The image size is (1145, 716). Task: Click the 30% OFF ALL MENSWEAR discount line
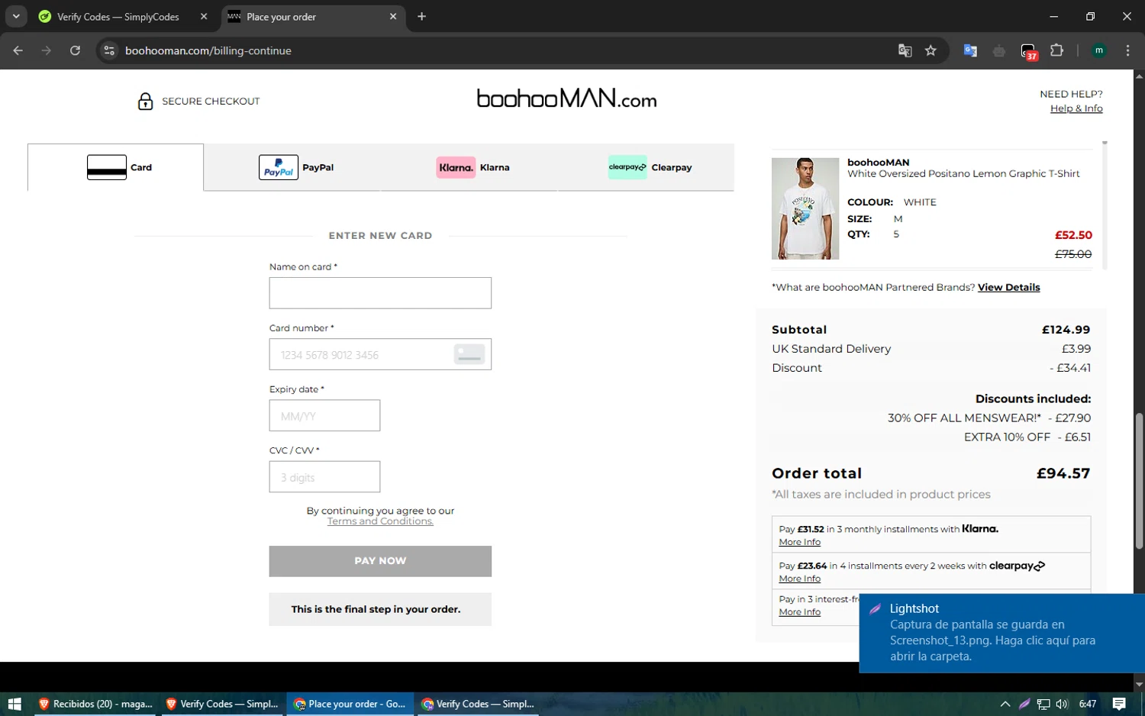(x=989, y=418)
